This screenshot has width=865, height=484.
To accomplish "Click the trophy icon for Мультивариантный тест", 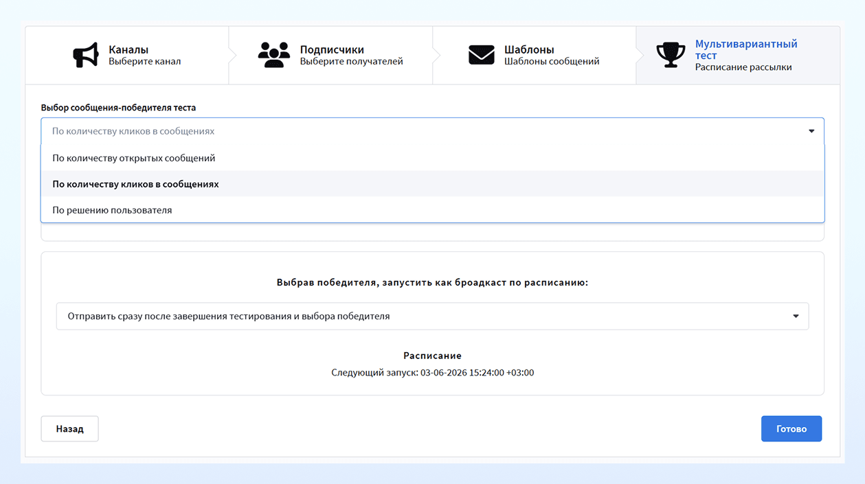I will [x=671, y=56].
